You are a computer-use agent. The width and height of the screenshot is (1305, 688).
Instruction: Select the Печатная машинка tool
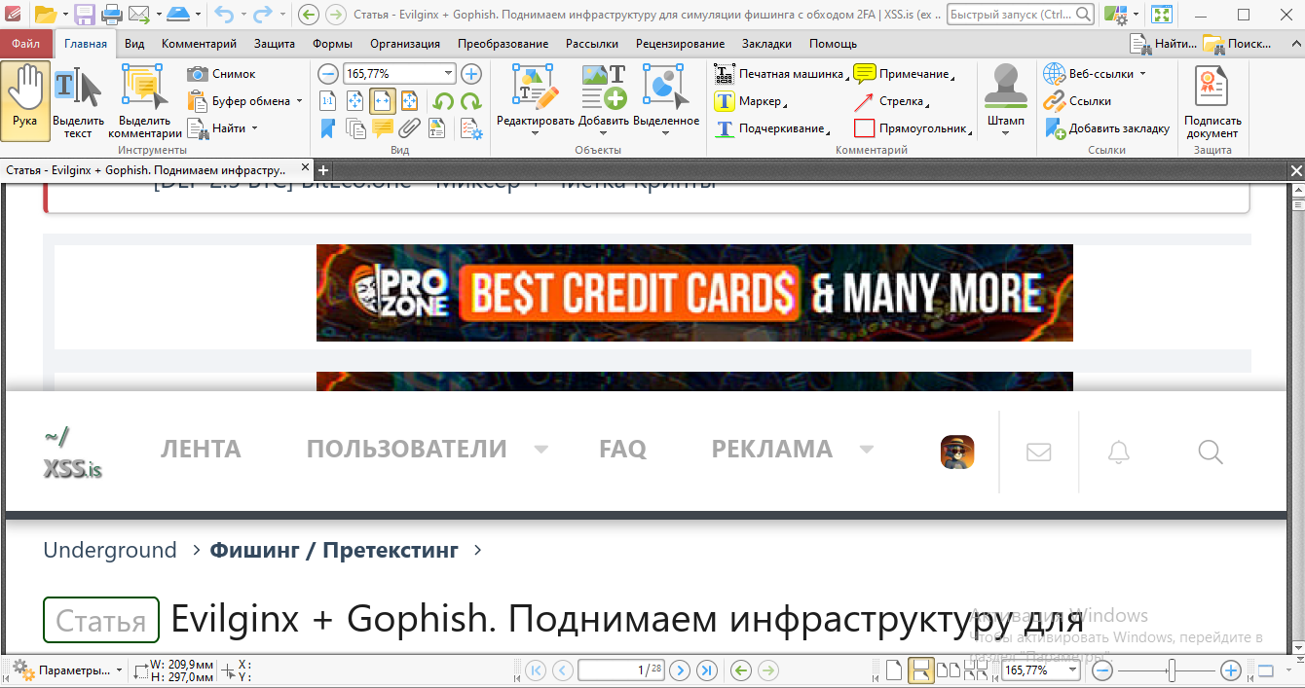pos(779,74)
